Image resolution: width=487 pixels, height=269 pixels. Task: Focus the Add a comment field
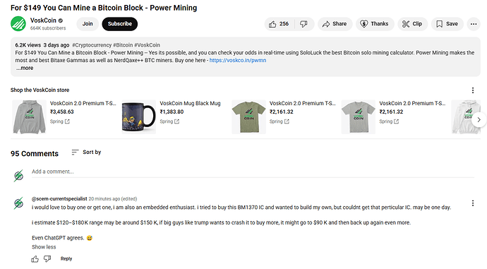pyautogui.click(x=253, y=172)
